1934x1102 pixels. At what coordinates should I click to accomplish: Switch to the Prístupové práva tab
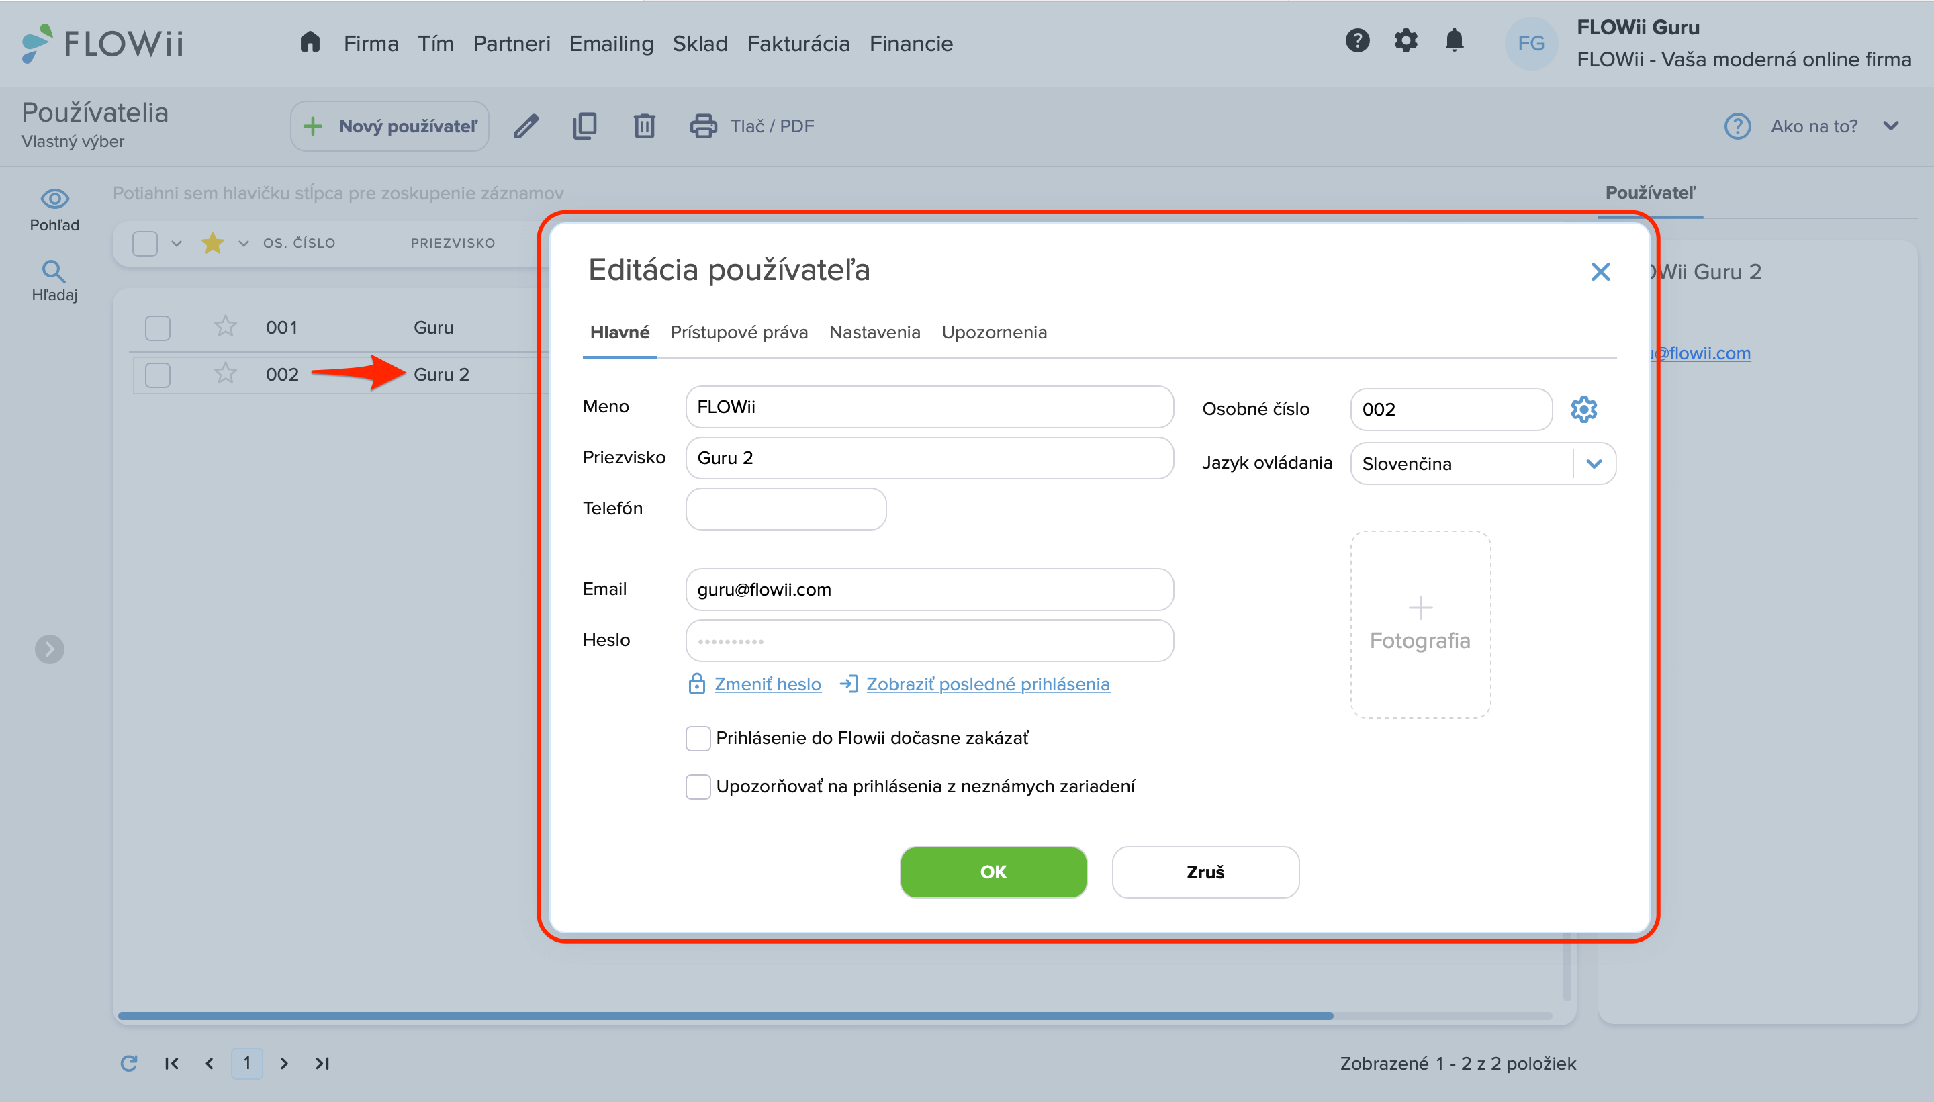(739, 332)
